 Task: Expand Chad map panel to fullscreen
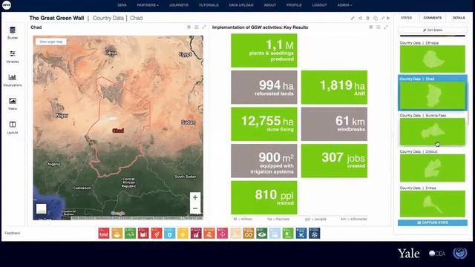(204, 27)
